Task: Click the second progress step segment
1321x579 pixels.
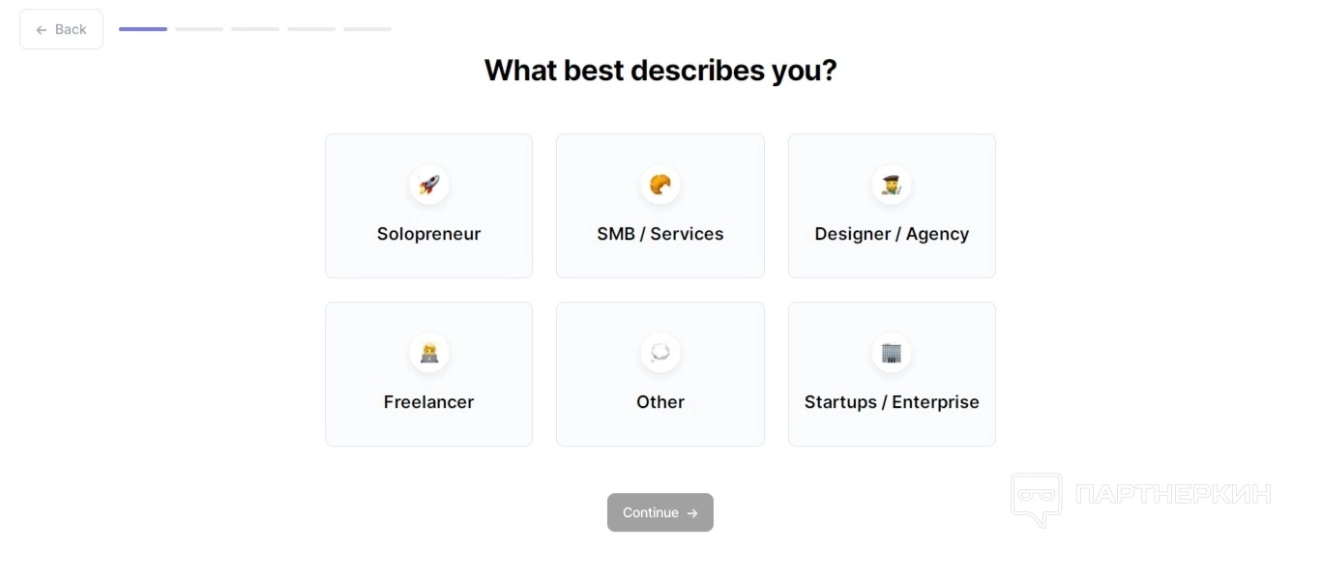Action: (x=199, y=29)
